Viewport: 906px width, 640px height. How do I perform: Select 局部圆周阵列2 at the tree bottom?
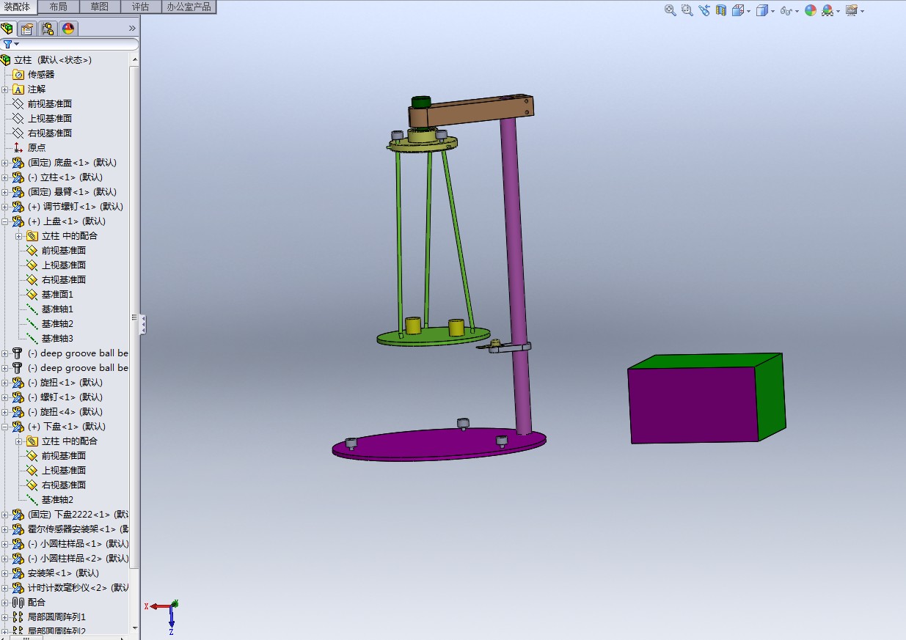point(56,631)
